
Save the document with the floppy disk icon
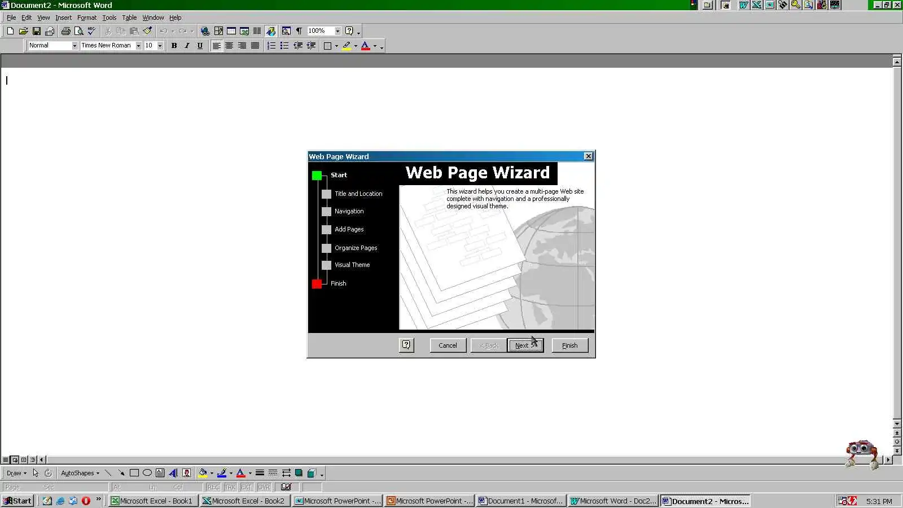[x=36, y=31]
